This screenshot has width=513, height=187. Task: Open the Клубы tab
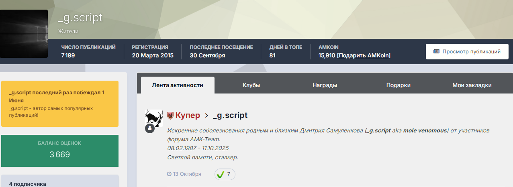point(251,85)
